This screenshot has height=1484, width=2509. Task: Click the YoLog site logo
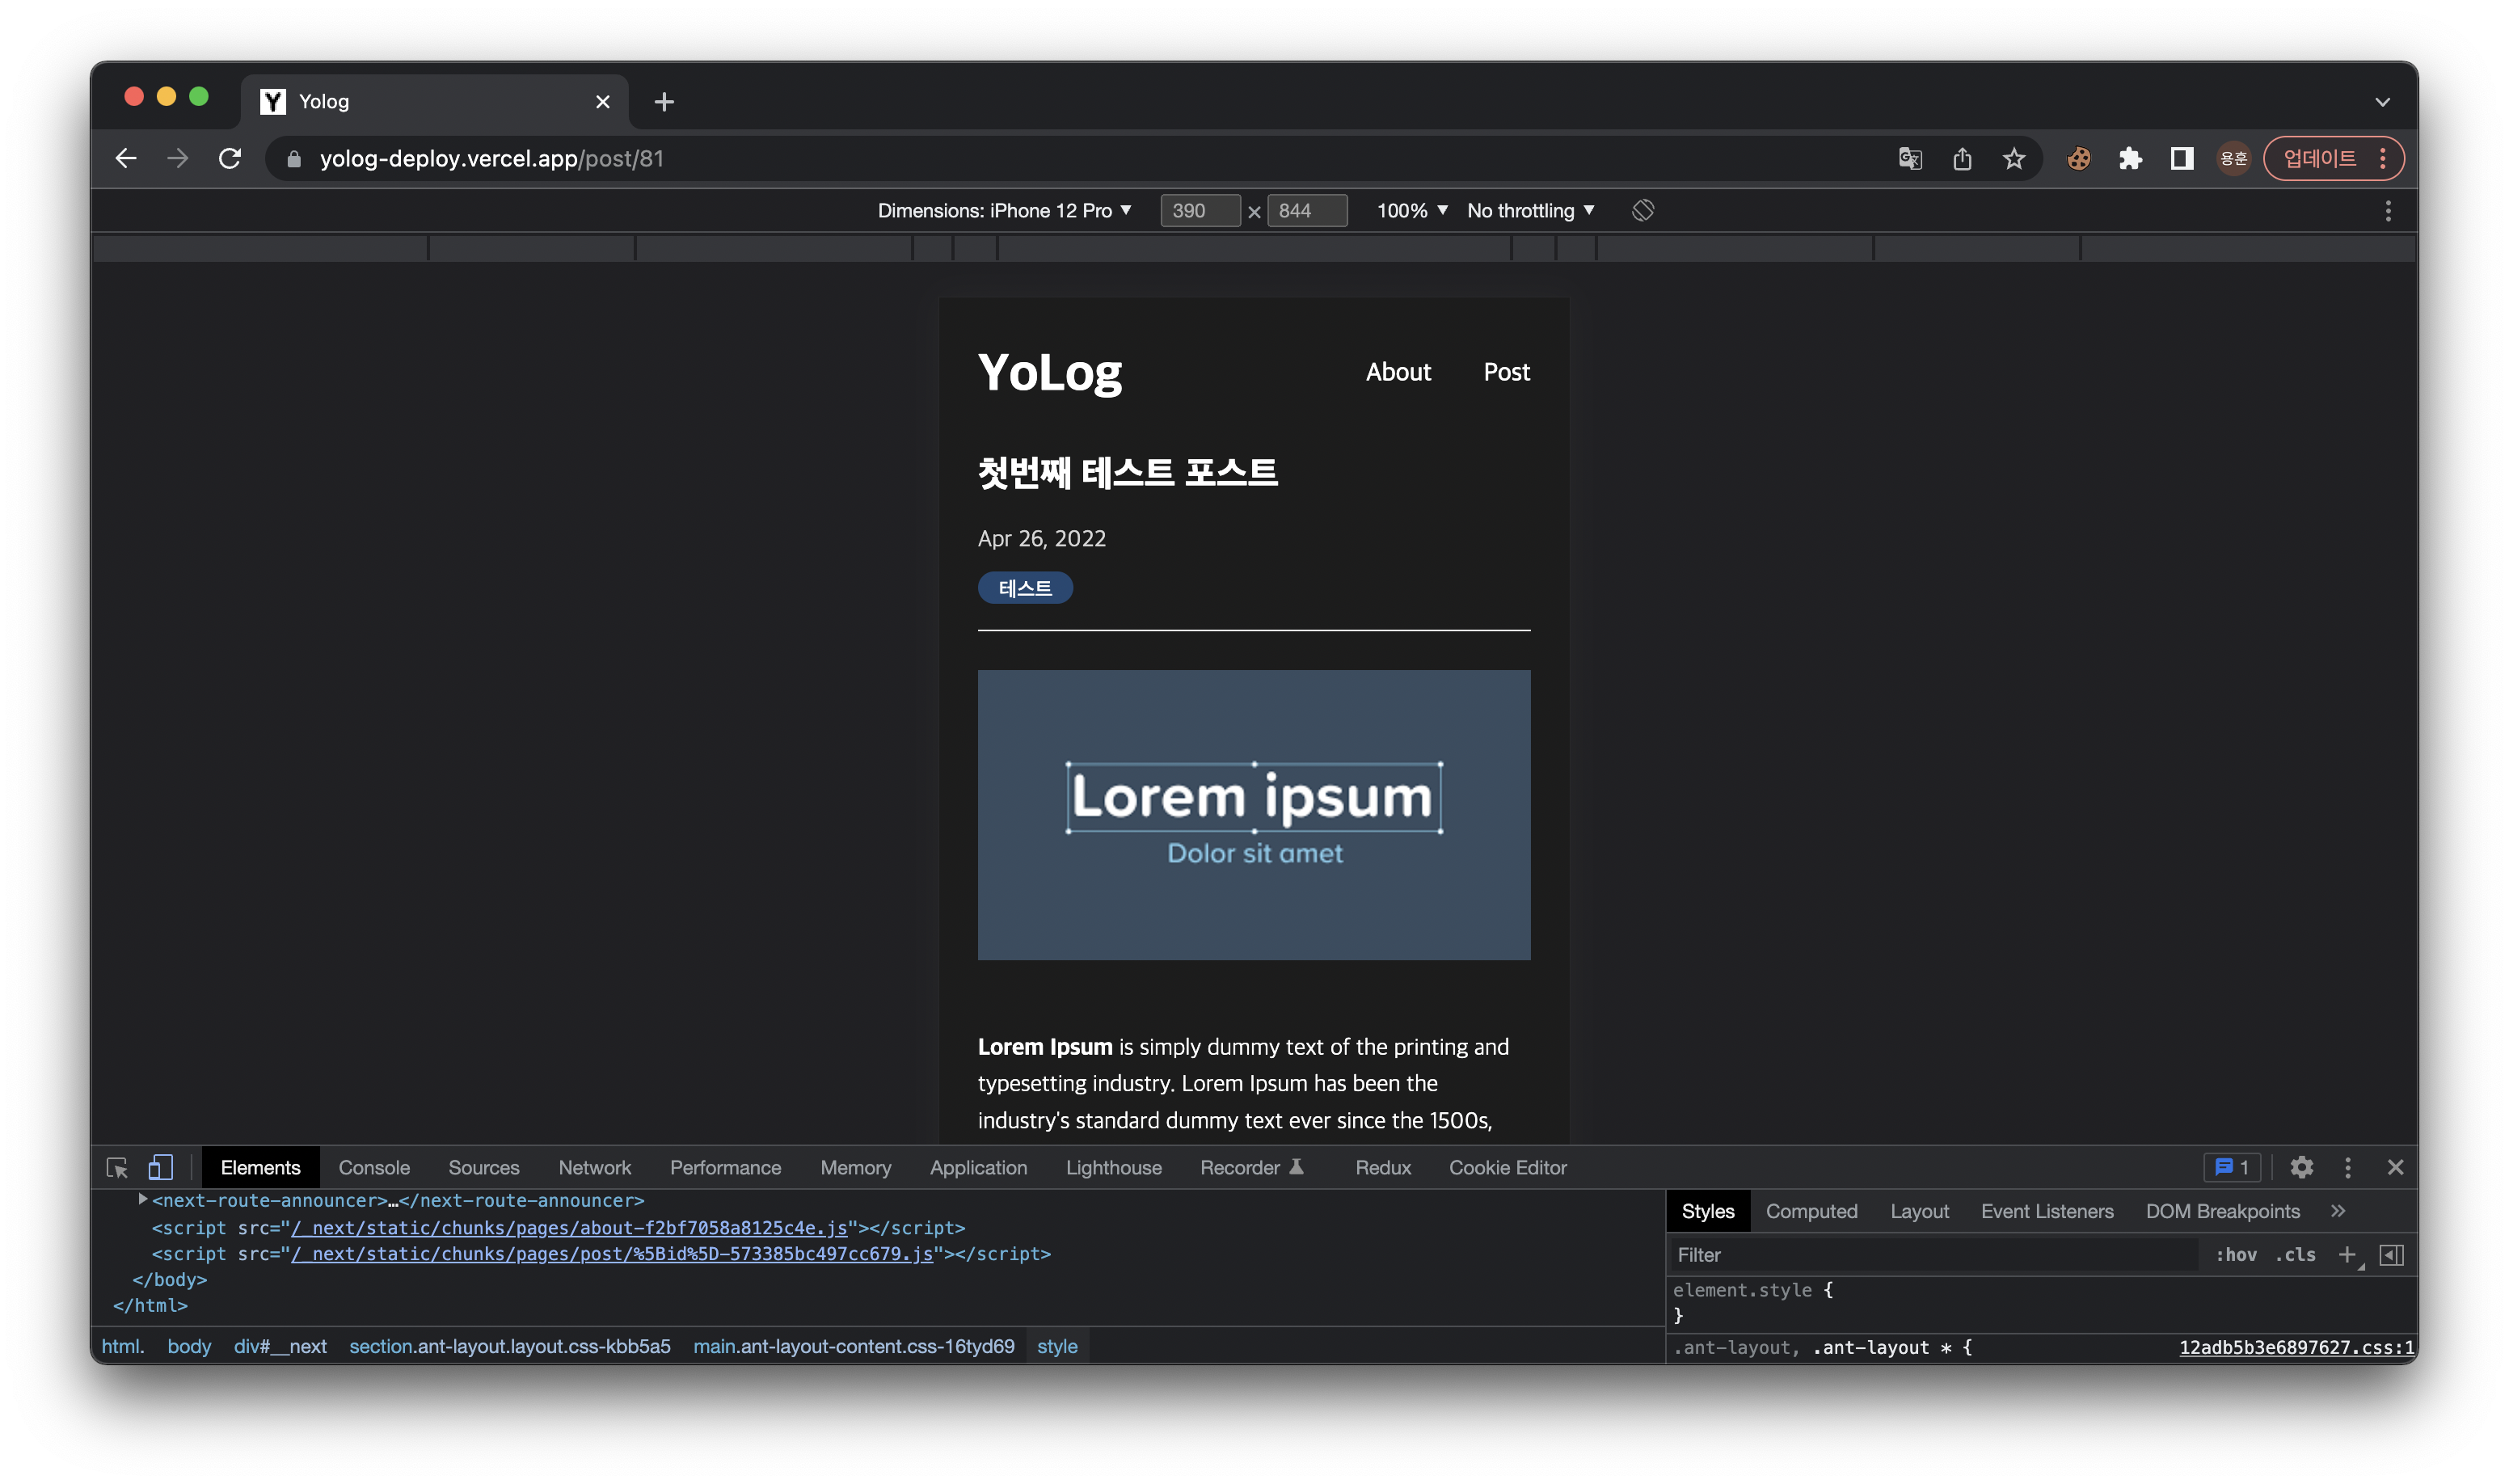(1050, 372)
